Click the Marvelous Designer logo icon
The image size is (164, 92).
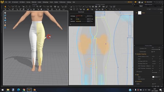click(x=2, y=2)
